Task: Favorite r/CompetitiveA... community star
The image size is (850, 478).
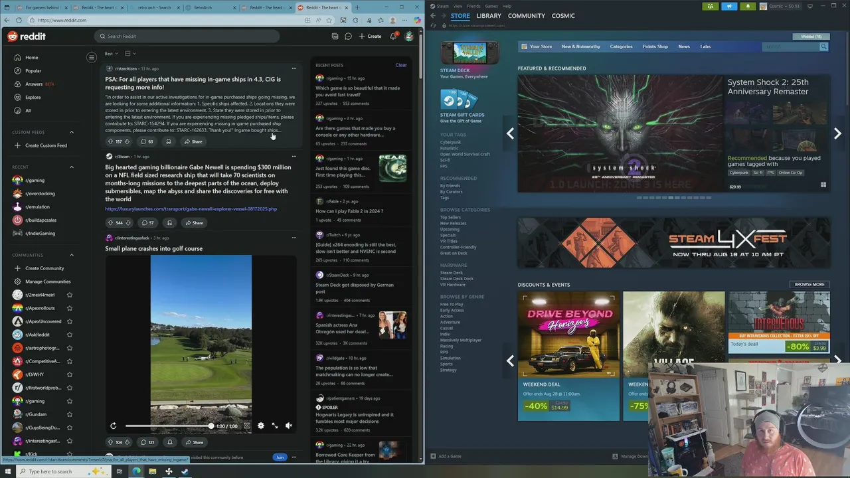Action: click(70, 361)
